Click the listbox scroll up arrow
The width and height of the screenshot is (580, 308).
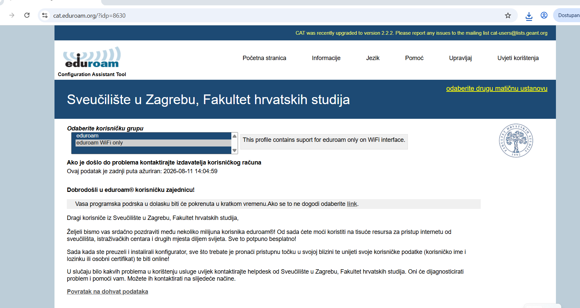234,136
